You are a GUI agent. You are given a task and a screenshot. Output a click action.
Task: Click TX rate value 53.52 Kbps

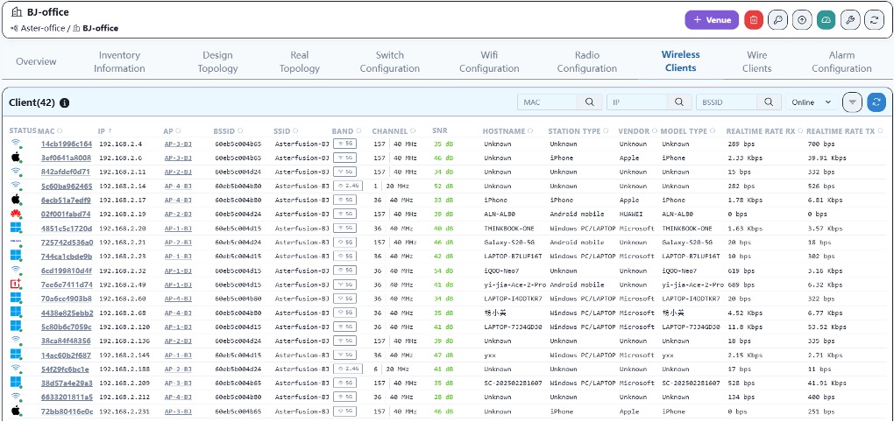point(827,327)
